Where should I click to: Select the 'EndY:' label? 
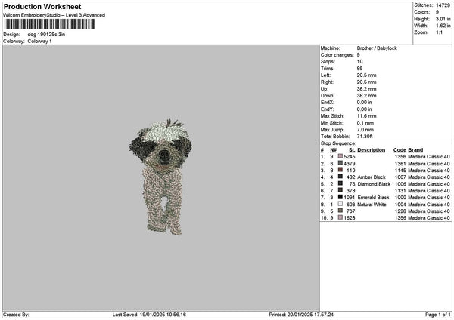coord(328,109)
